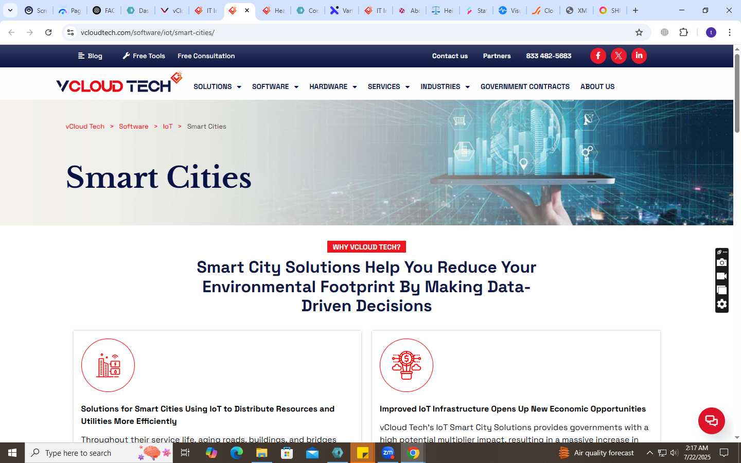
Task: Expand the SOLUTIONS menu
Action: (x=217, y=86)
